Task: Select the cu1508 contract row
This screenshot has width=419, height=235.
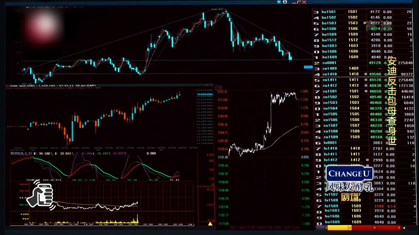Action: (363, 131)
